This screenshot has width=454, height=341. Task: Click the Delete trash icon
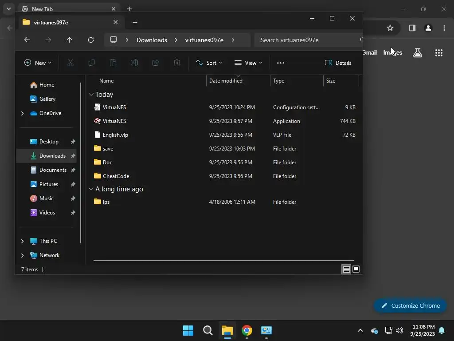177,63
